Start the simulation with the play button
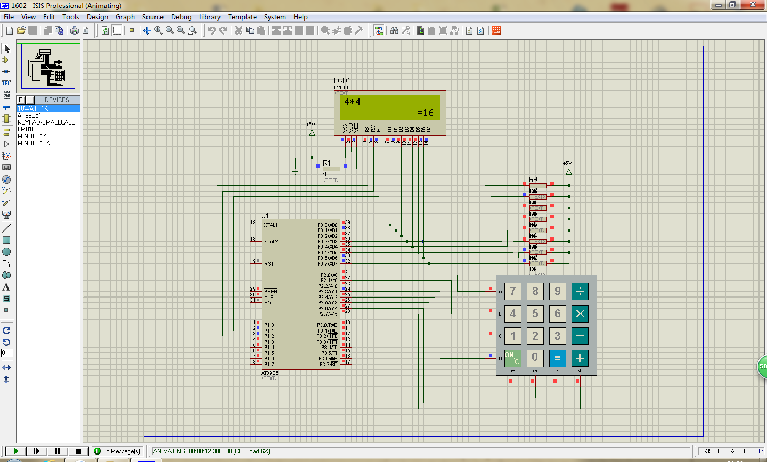 16,451
